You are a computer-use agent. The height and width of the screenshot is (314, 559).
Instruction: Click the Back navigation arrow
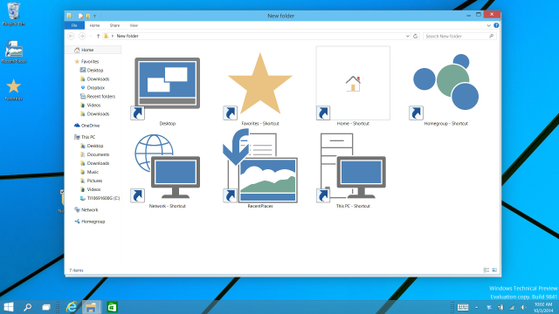(x=71, y=36)
